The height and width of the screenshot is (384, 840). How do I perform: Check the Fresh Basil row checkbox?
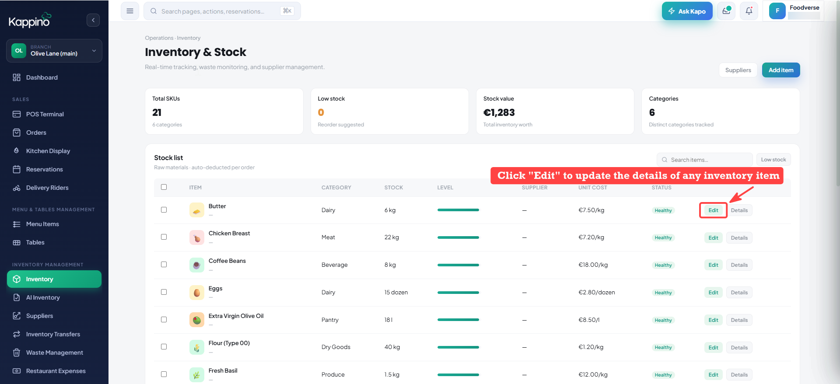pyautogui.click(x=164, y=374)
